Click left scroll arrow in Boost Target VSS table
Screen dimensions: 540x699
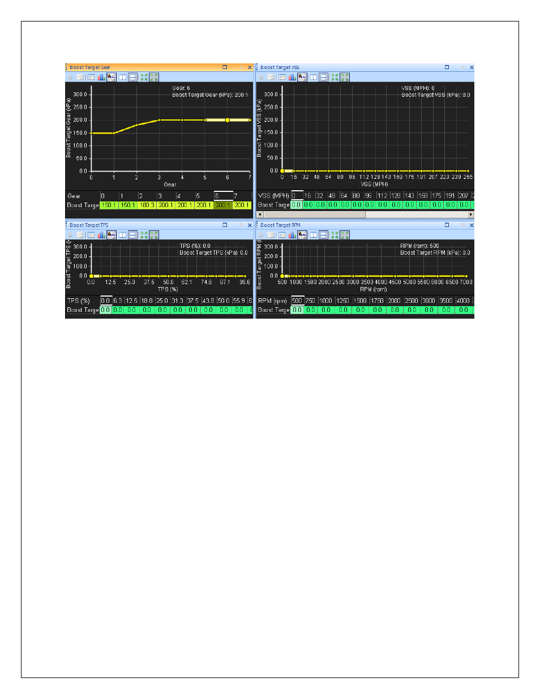pos(260,215)
